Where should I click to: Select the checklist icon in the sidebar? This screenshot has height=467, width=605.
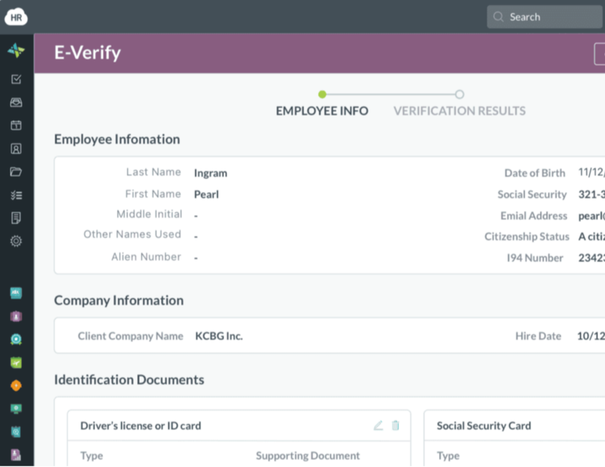click(16, 195)
